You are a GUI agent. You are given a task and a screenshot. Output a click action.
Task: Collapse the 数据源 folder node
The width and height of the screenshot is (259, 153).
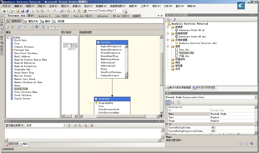168,27
